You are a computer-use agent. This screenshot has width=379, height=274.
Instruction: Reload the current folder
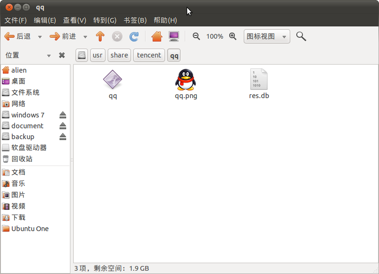[x=134, y=37]
